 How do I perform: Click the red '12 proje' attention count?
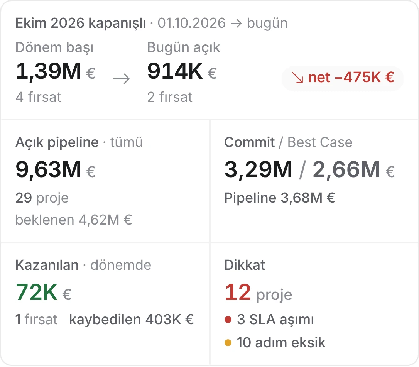(258, 293)
